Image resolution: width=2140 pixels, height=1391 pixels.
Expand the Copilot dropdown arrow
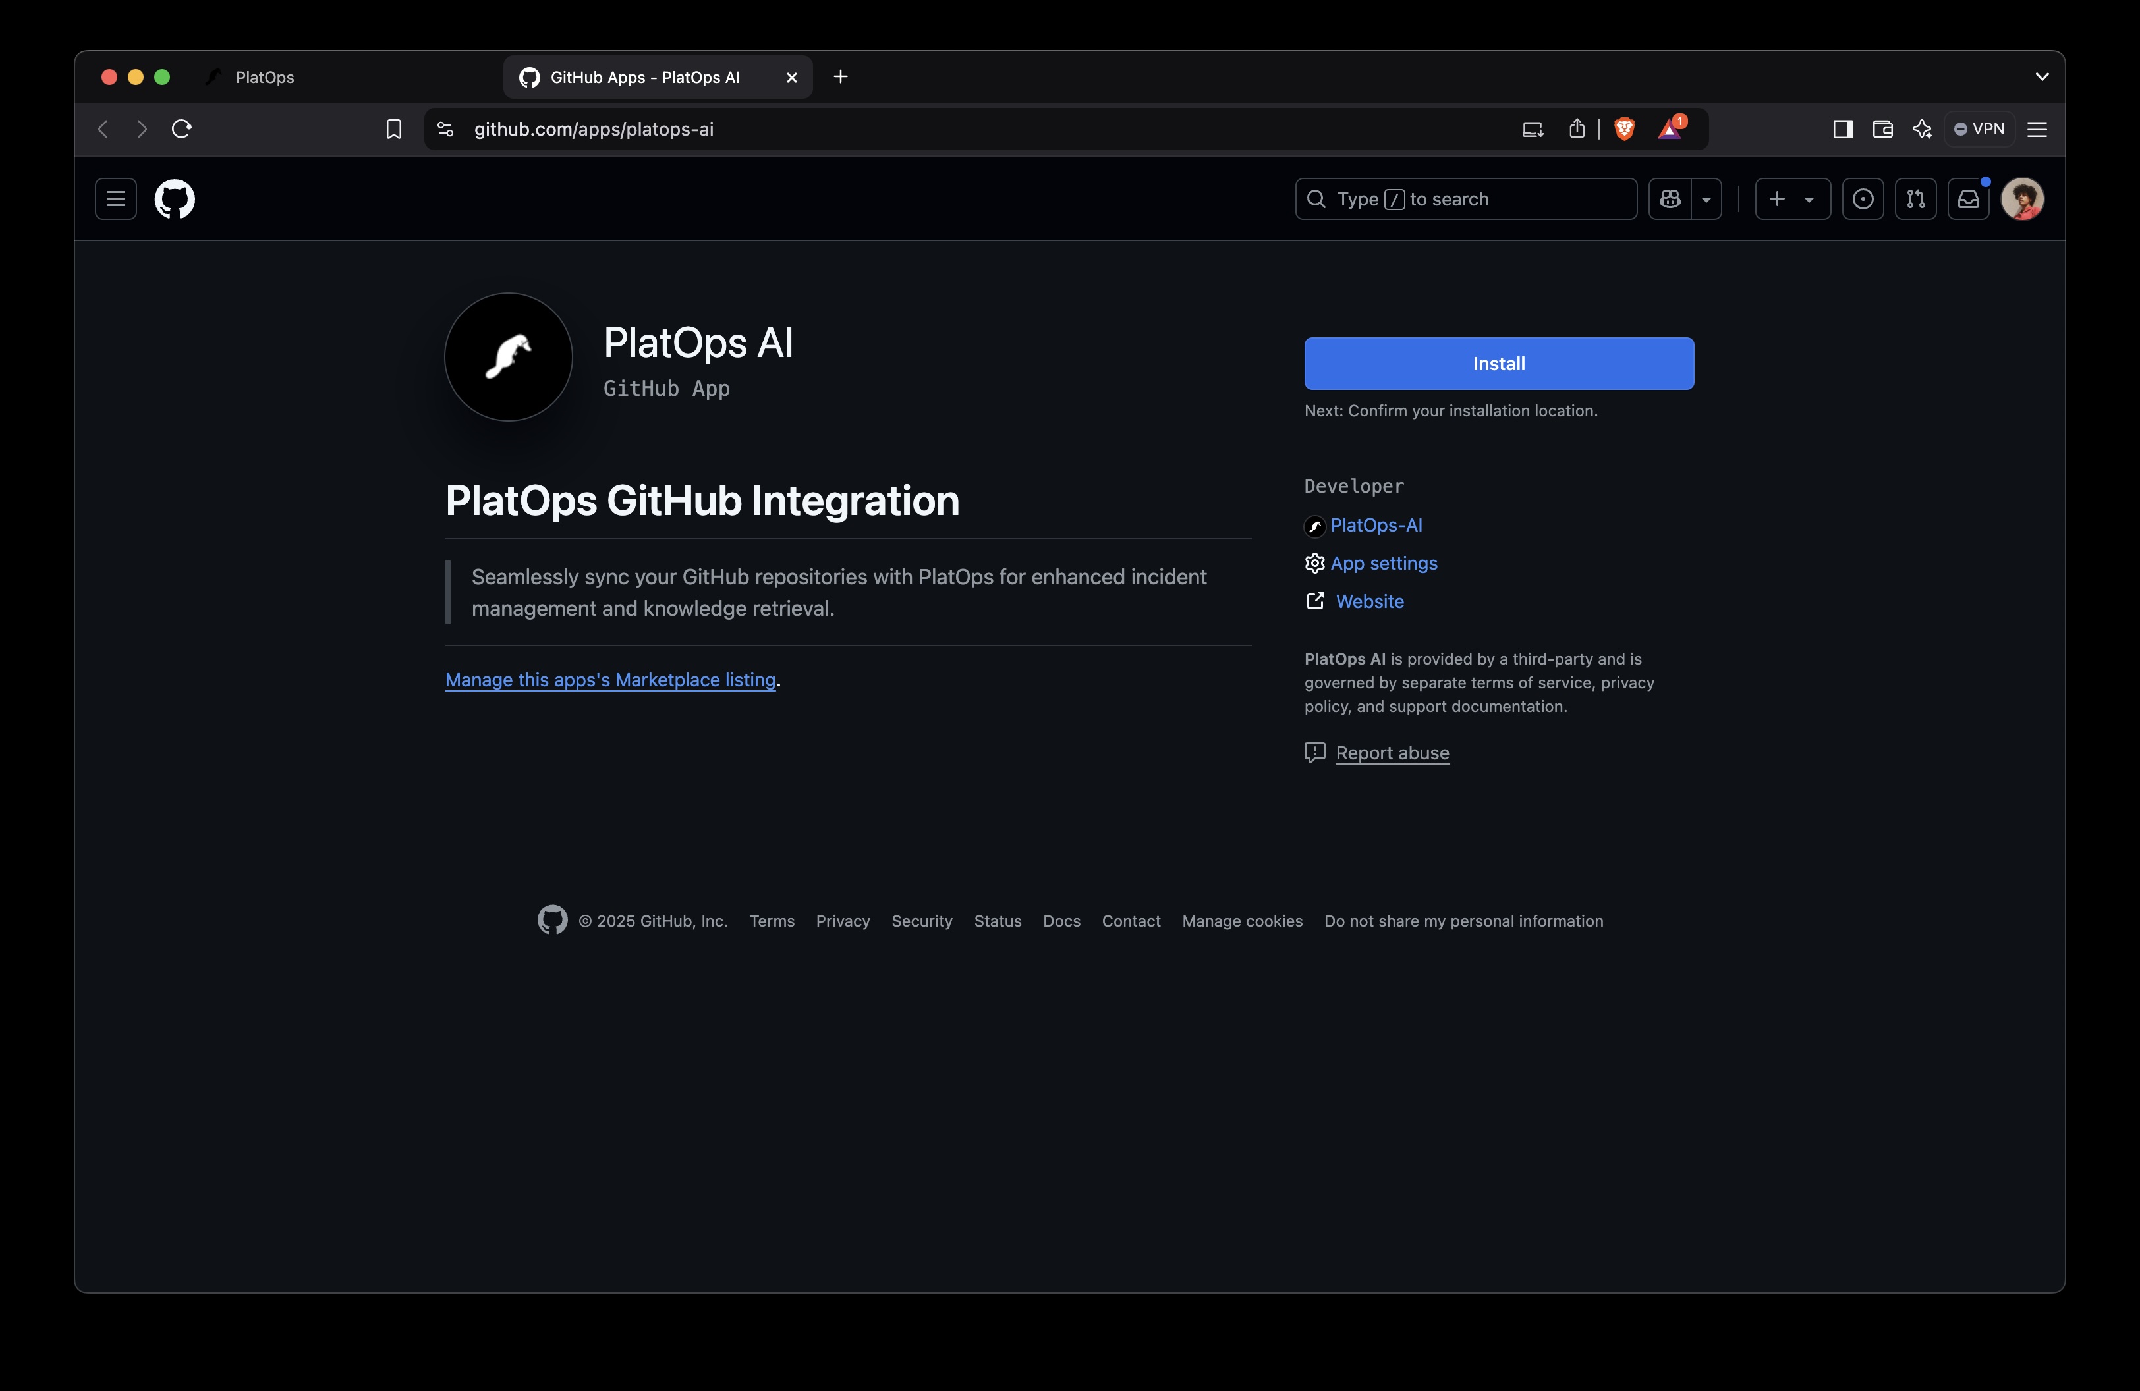coord(1706,200)
